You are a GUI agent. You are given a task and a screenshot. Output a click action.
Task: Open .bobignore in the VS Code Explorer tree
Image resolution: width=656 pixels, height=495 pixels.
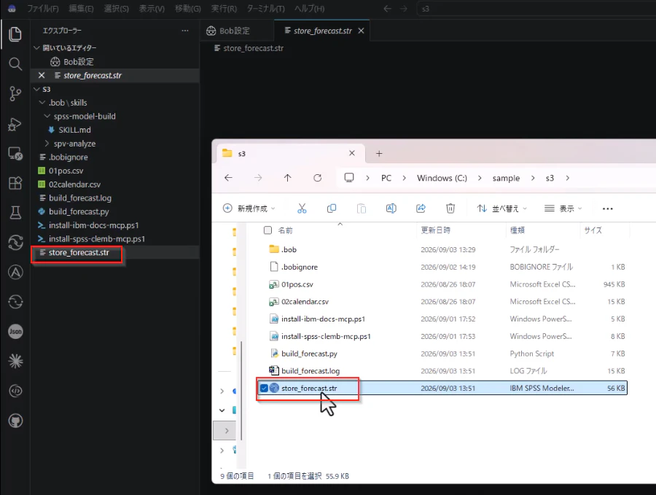(x=69, y=157)
